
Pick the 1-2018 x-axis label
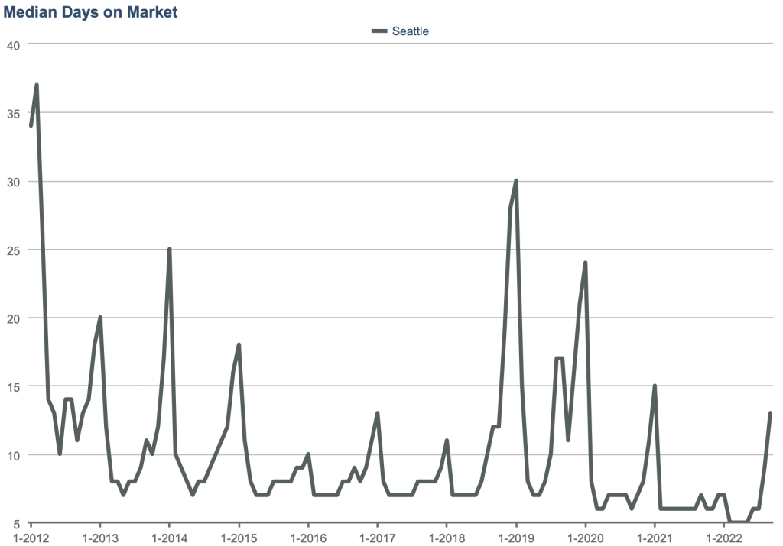coord(447,537)
